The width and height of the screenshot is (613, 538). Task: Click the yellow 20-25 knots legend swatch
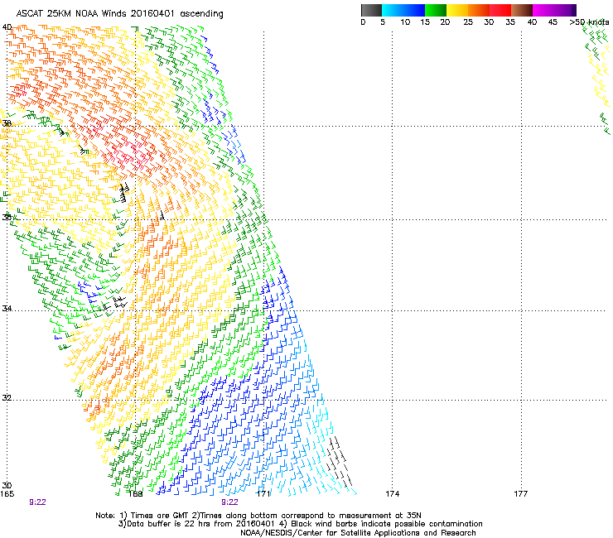457,10
